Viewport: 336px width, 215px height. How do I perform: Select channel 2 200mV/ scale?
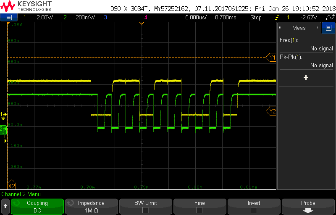pos(85,17)
